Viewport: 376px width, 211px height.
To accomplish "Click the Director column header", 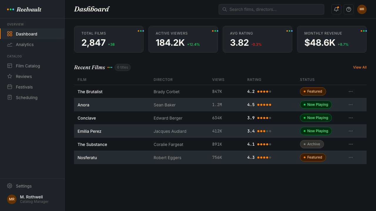I will (163, 80).
